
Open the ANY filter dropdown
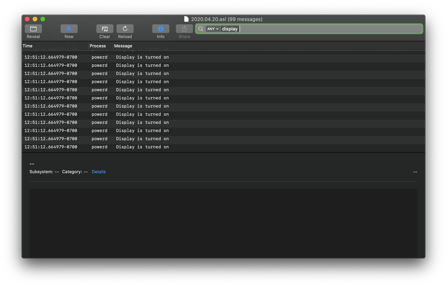pos(213,29)
